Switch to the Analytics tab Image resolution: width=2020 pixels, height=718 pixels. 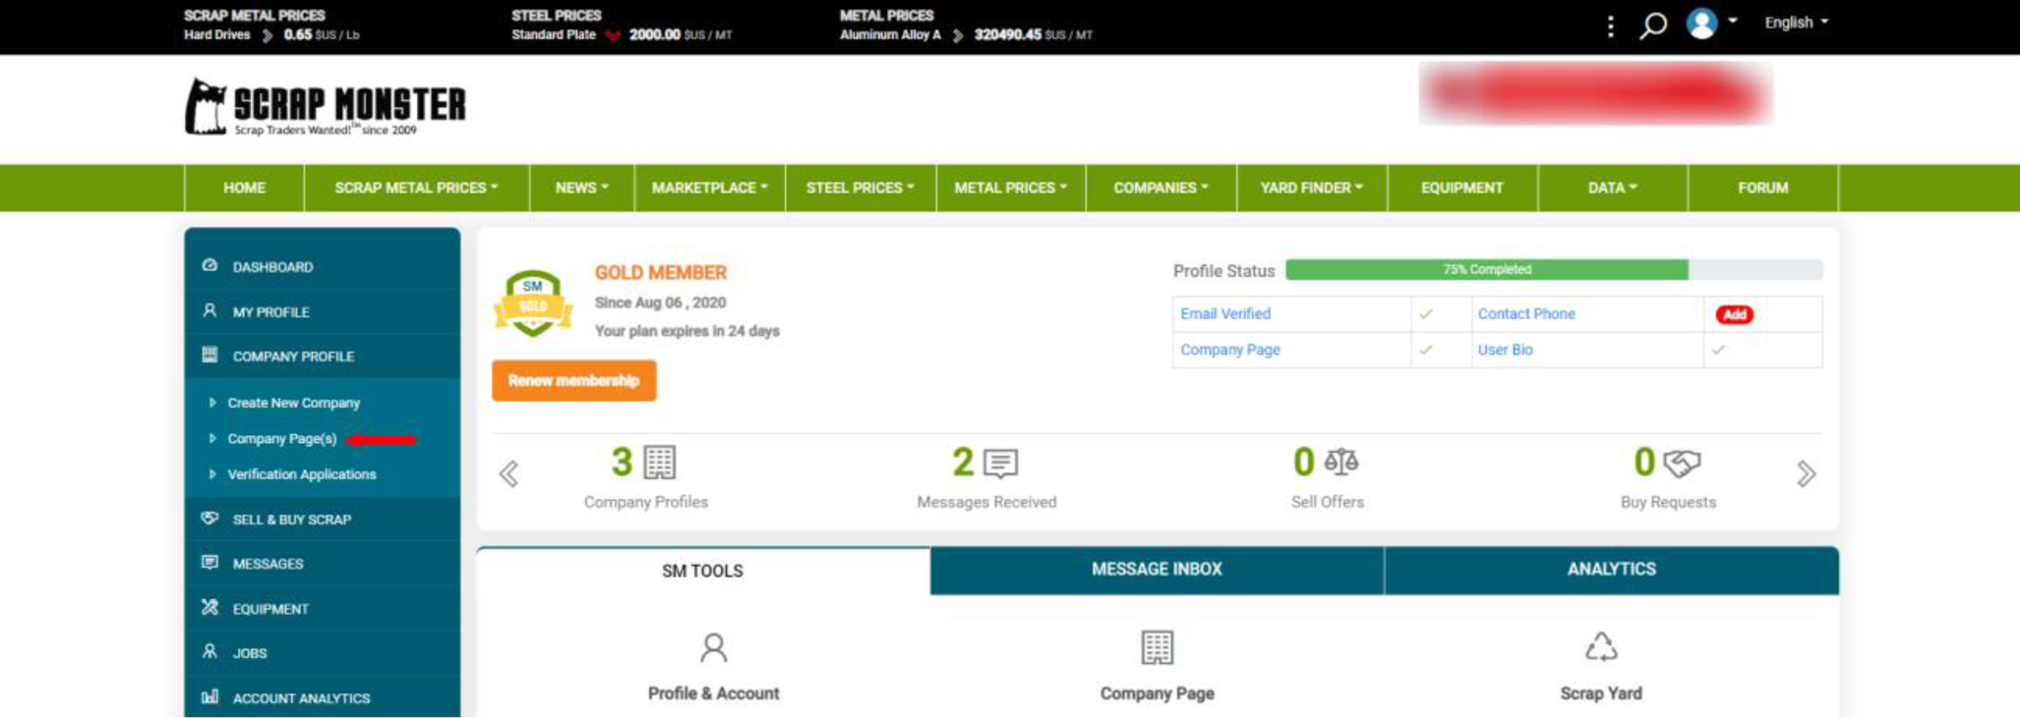click(x=1611, y=570)
